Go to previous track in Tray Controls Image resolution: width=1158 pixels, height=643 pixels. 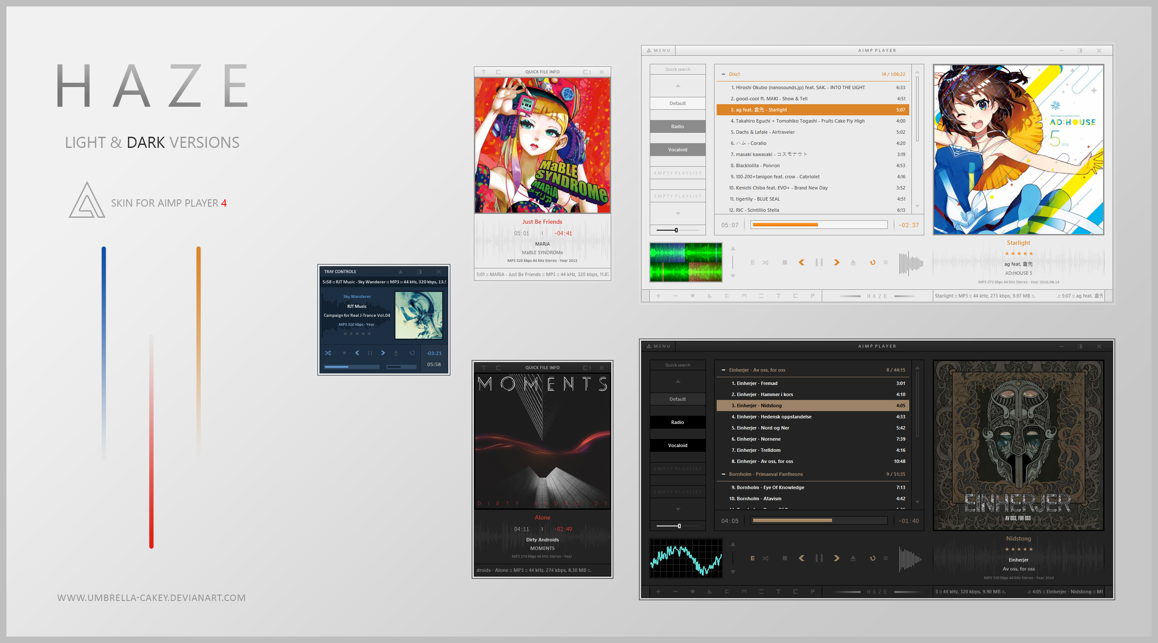(357, 353)
